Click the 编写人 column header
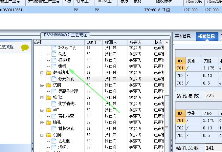 115,42
